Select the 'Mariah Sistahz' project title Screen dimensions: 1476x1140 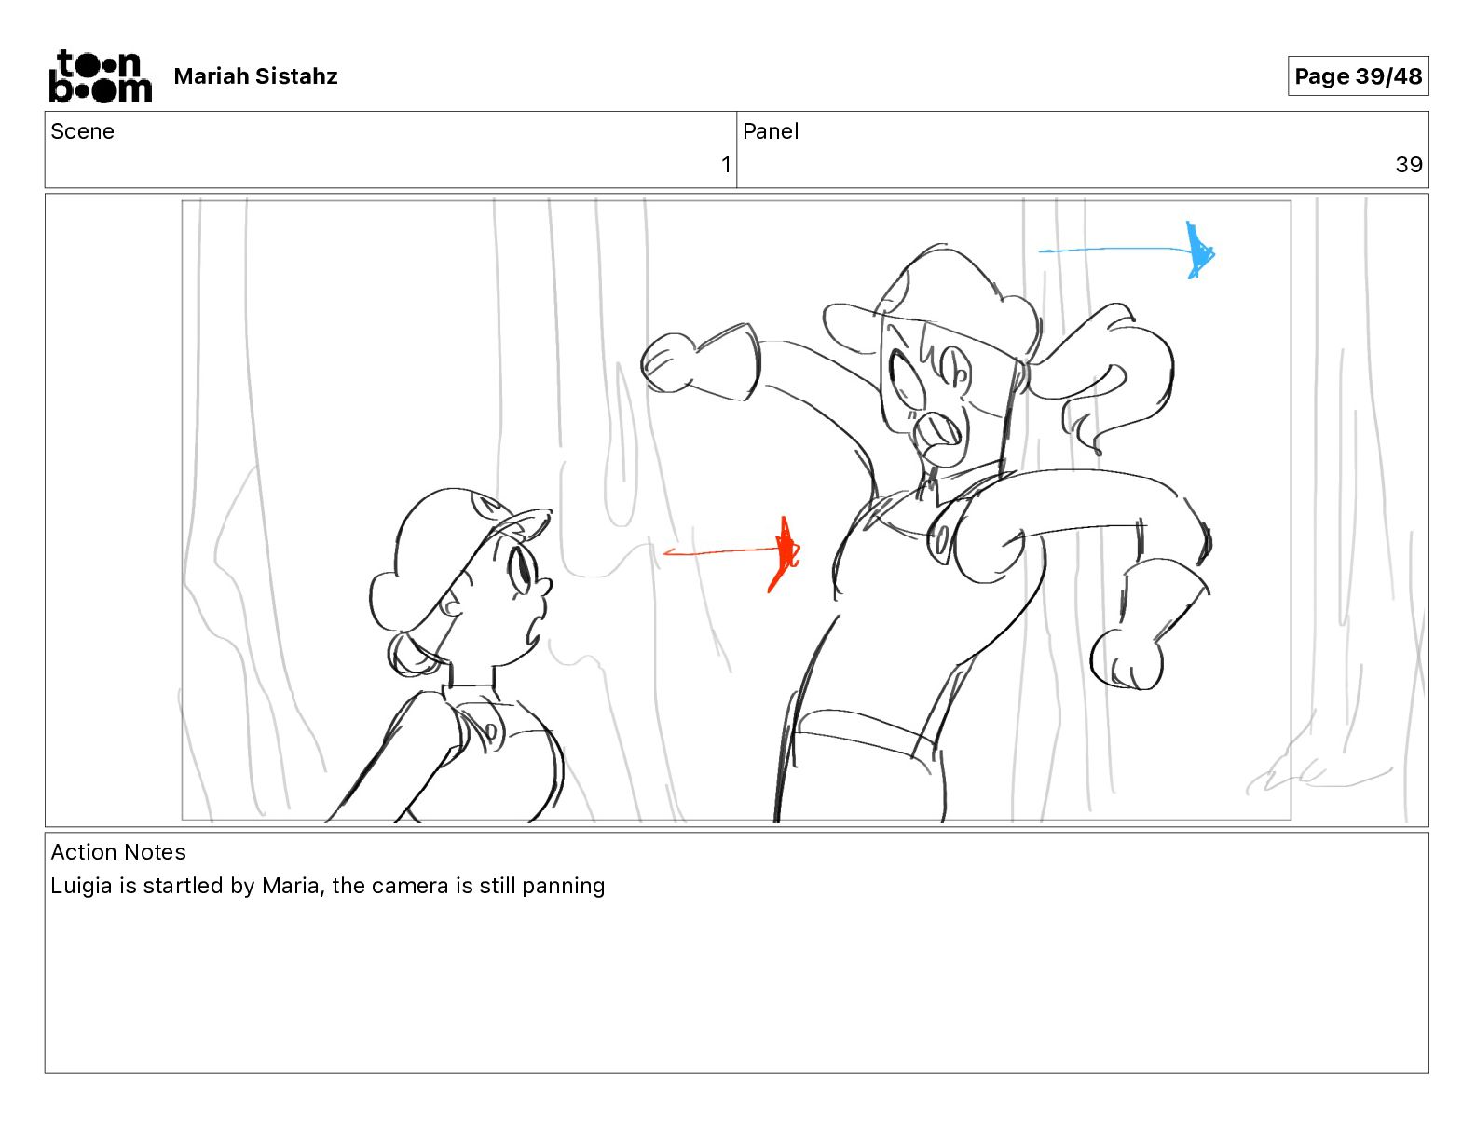click(x=255, y=76)
